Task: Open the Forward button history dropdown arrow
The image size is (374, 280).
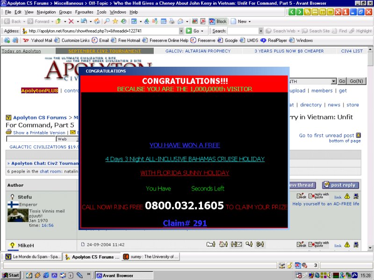Action: (x=52, y=21)
